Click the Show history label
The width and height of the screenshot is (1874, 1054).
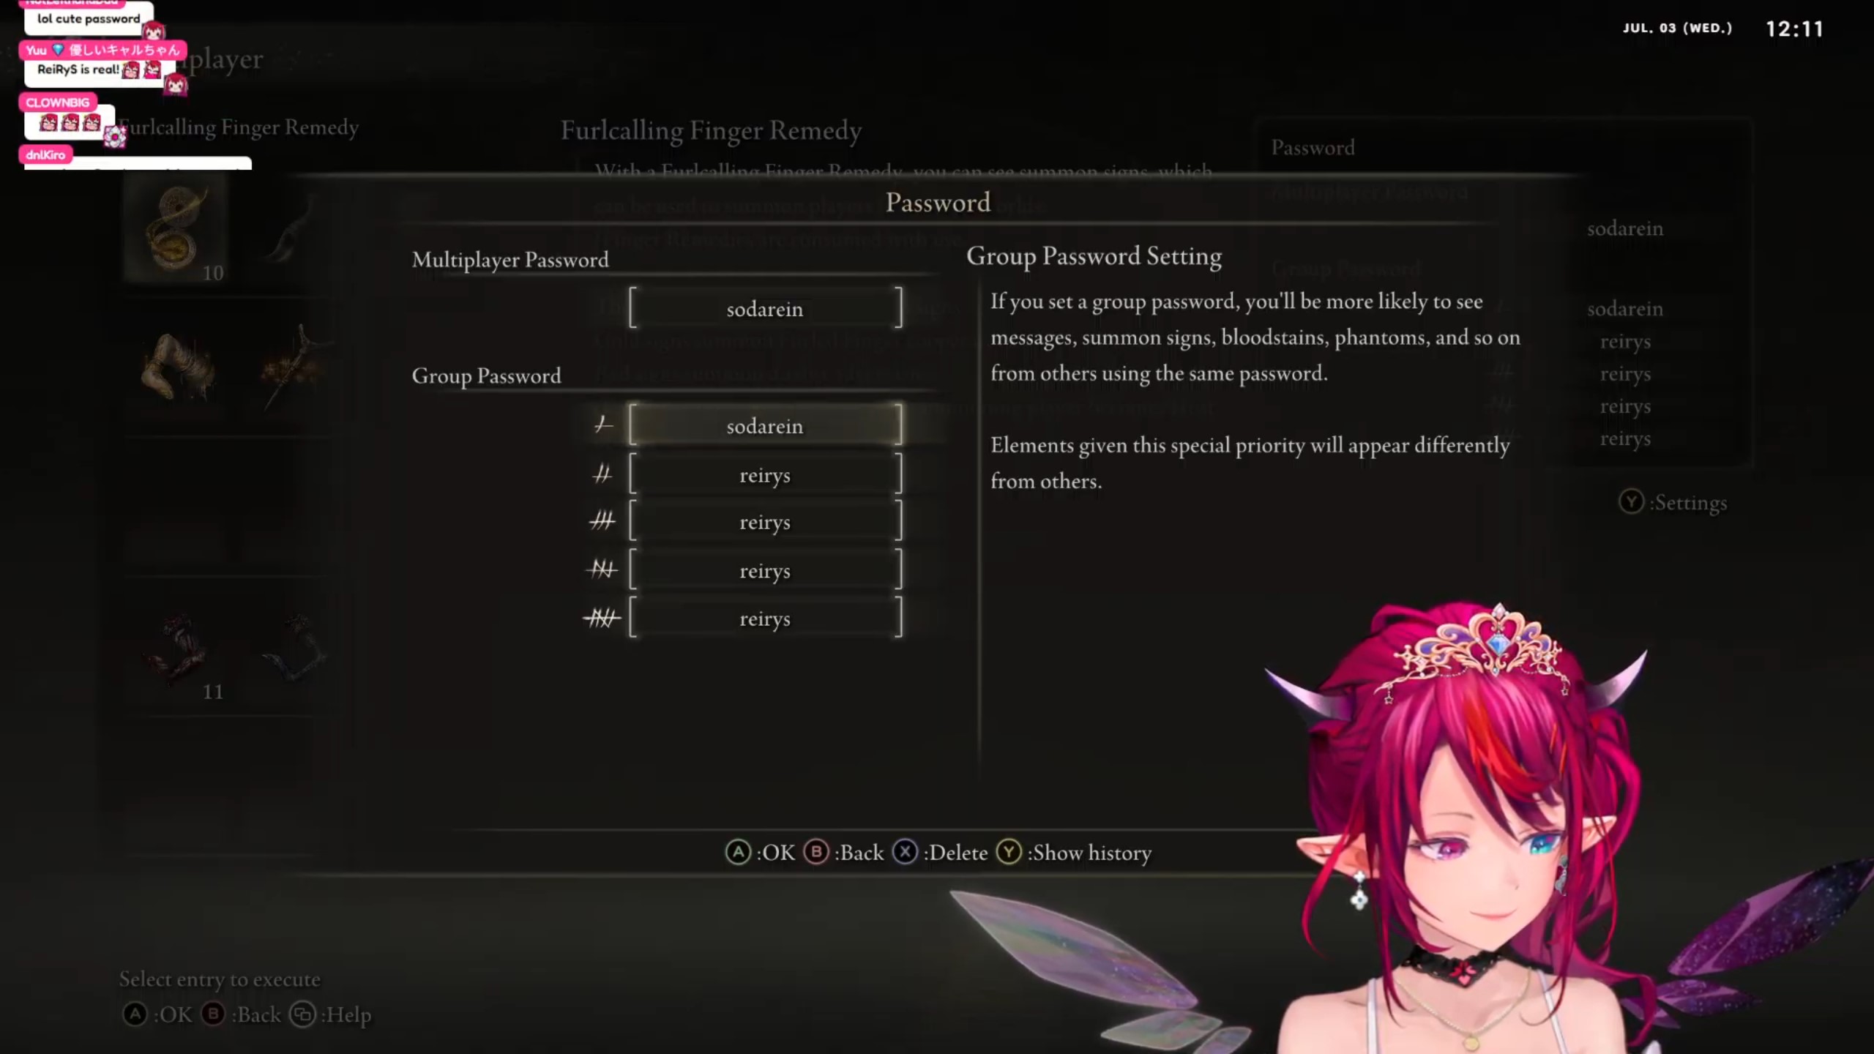tap(1090, 853)
